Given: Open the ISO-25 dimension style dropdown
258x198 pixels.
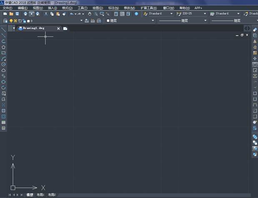Looking at the screenshot, I should (205, 14).
